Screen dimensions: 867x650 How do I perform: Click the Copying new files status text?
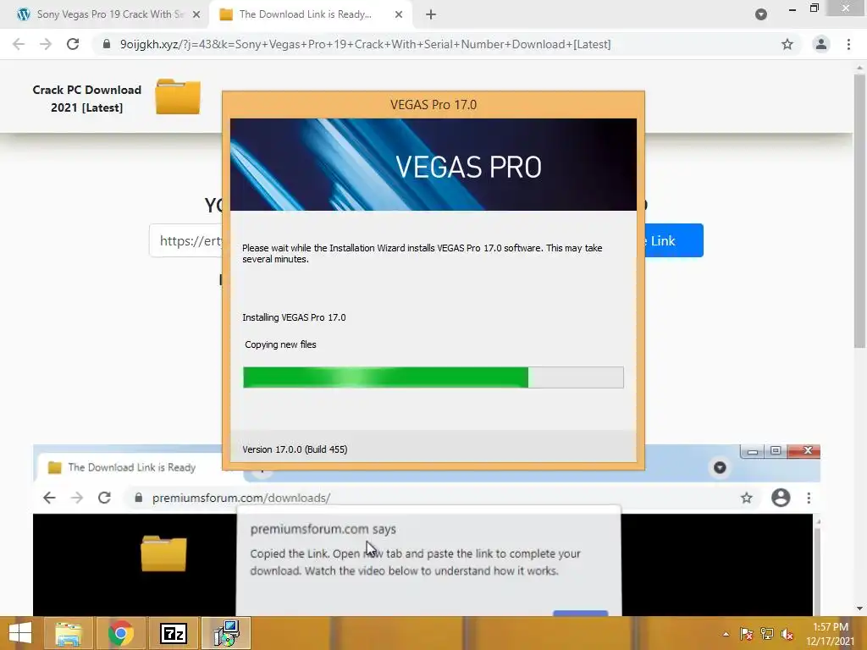click(280, 344)
